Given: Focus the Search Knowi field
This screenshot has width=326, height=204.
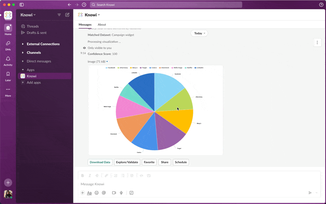Looking at the screenshot, I should (x=166, y=4).
